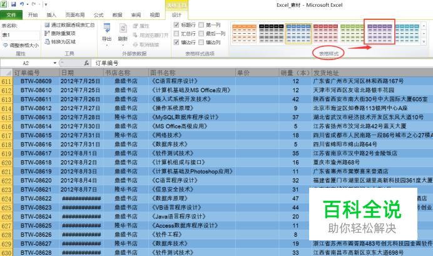Open the Name Box dropdown arrow
This screenshot has height=256, width=433.
point(54,63)
